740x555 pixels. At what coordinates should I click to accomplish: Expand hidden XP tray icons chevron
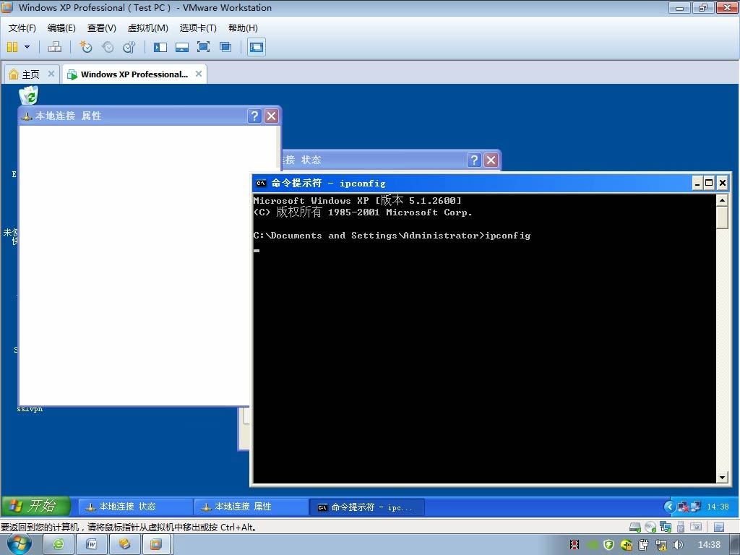(669, 507)
